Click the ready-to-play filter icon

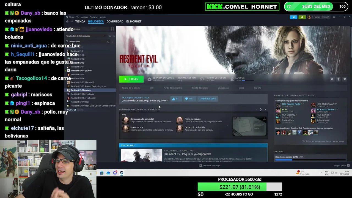click(114, 36)
